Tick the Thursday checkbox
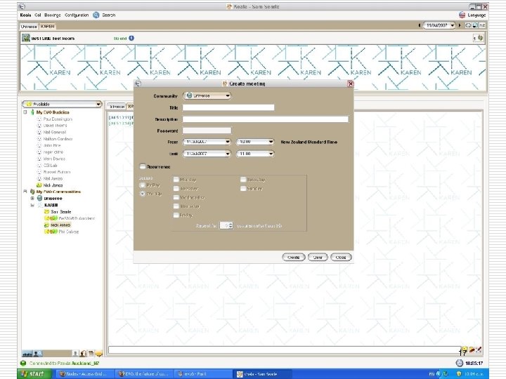This screenshot has height=379, width=506. pyautogui.click(x=176, y=206)
